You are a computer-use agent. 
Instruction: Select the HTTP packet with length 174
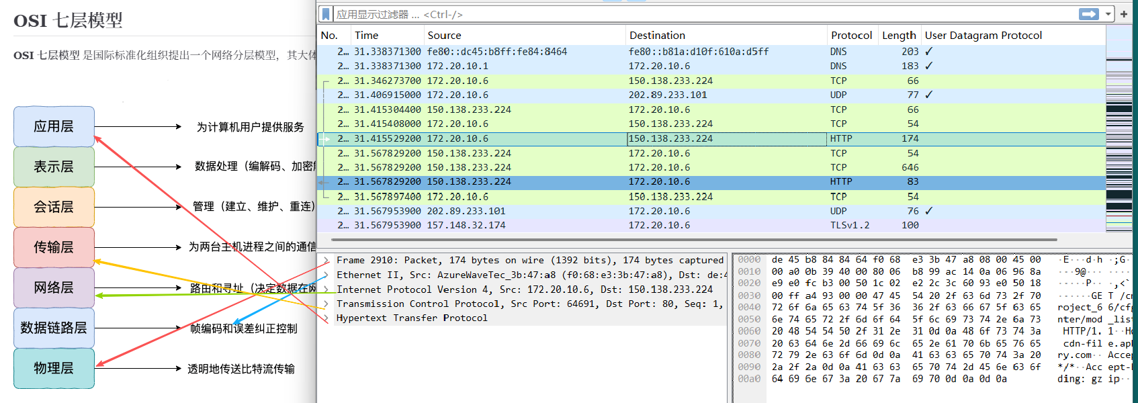pos(711,138)
